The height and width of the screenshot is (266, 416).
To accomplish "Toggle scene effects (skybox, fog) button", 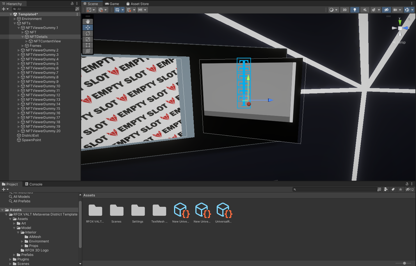I will click(x=373, y=10).
